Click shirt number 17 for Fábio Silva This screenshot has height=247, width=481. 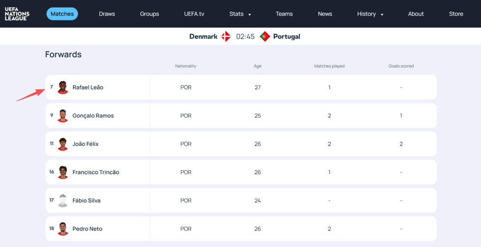(52, 200)
